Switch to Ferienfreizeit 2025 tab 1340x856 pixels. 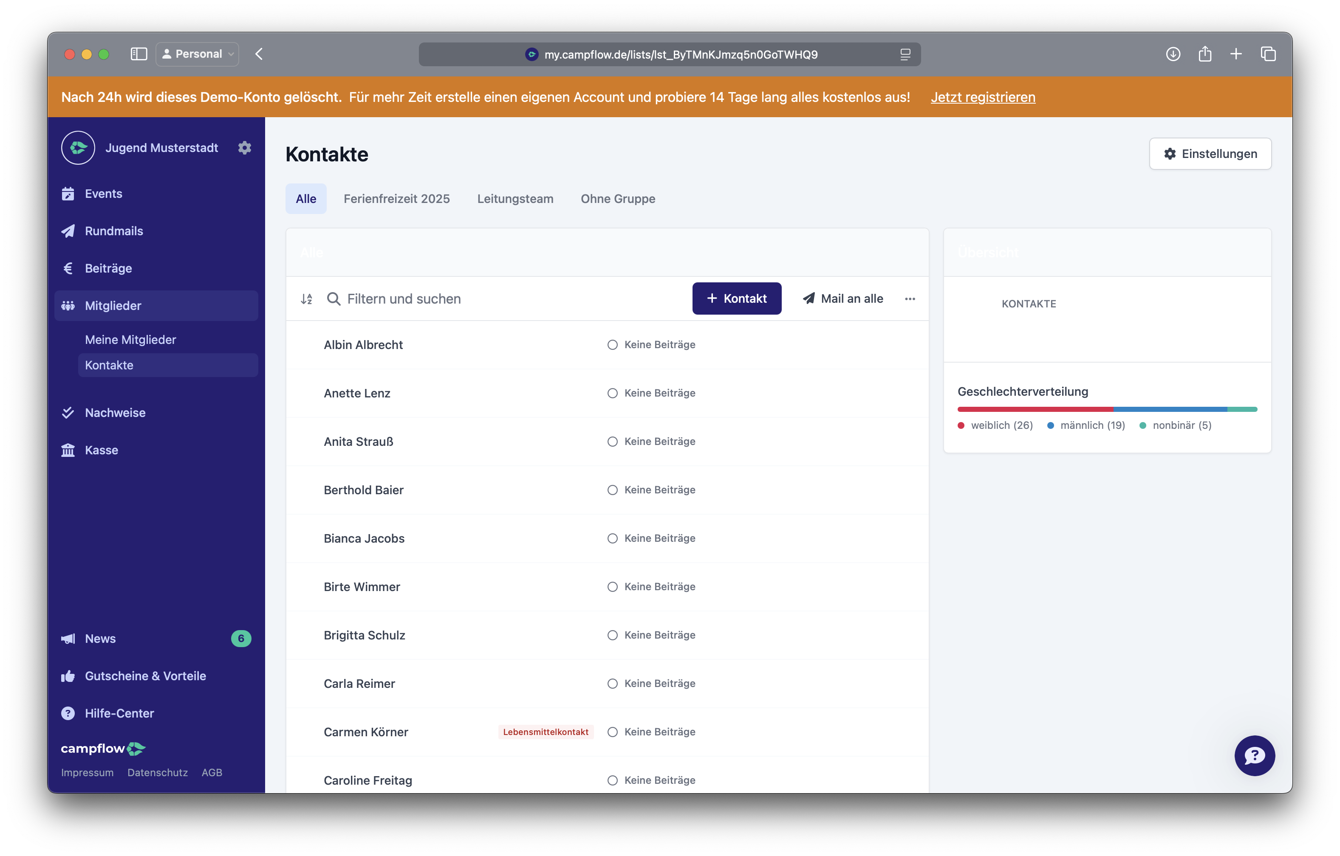click(396, 199)
